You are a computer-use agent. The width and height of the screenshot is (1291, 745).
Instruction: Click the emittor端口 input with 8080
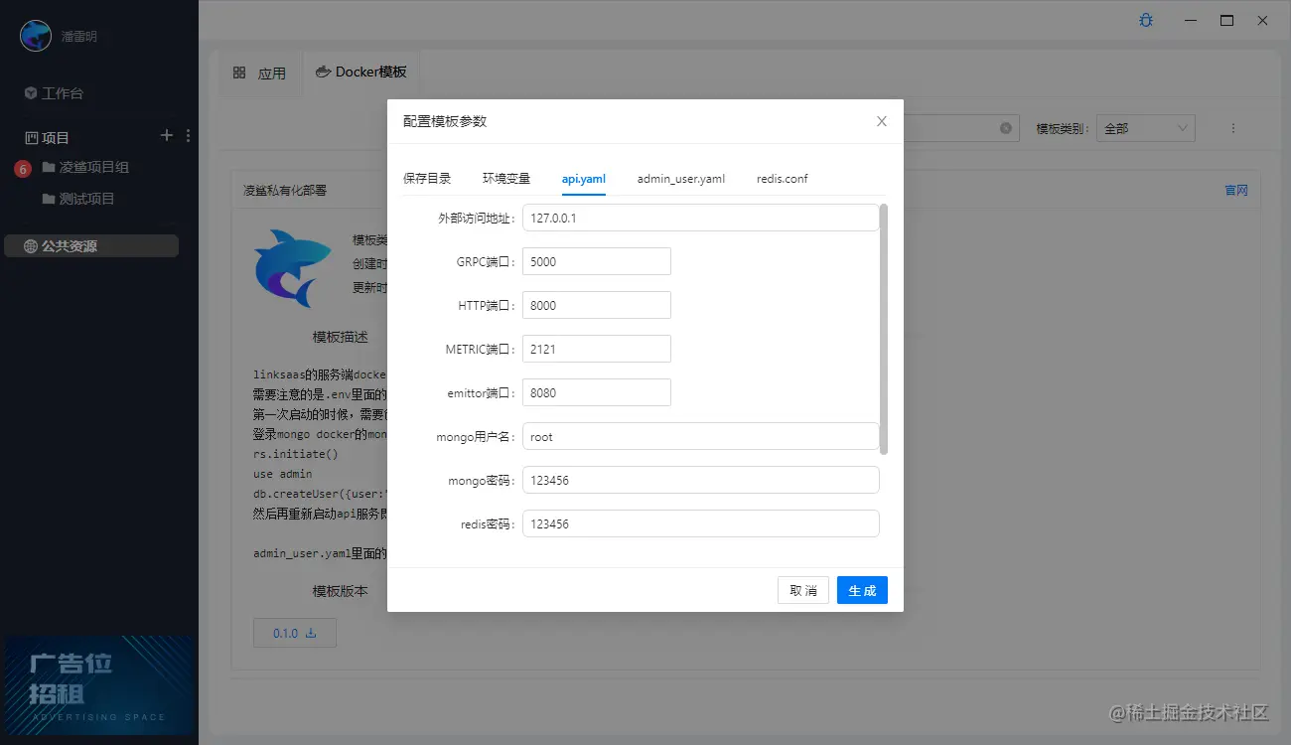click(x=597, y=392)
